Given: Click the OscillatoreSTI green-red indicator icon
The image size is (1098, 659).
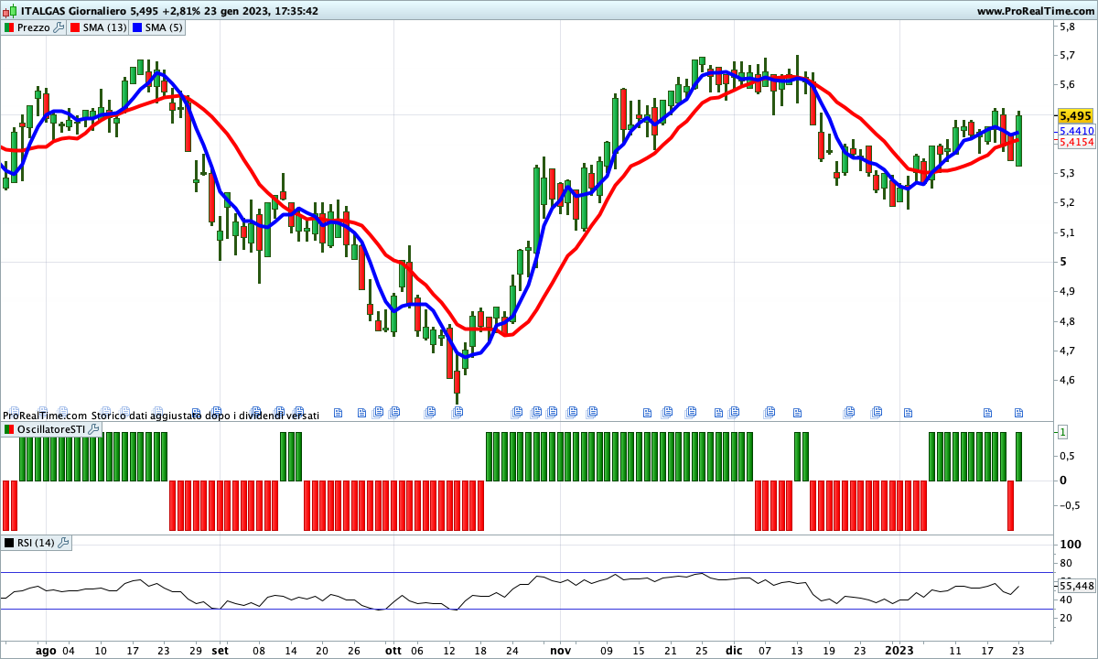Looking at the screenshot, I should coord(9,428).
